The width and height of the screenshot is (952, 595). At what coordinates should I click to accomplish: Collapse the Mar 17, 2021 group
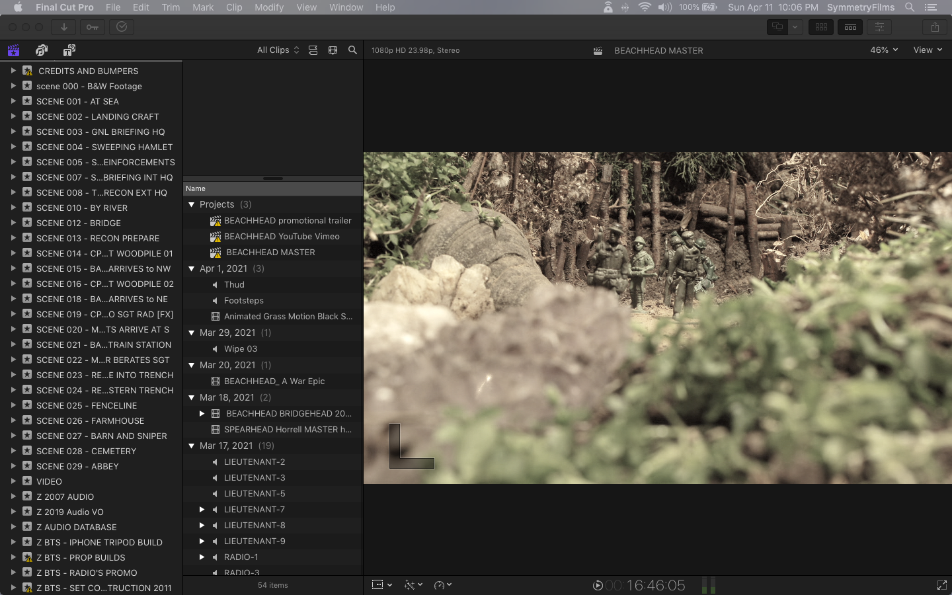tap(192, 446)
